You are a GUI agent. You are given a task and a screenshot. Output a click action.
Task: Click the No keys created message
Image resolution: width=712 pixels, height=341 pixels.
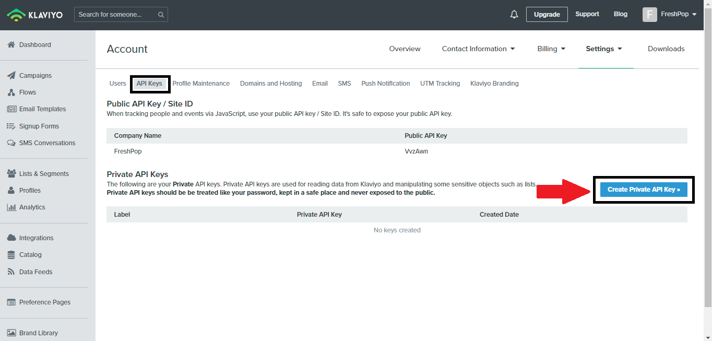point(397,230)
